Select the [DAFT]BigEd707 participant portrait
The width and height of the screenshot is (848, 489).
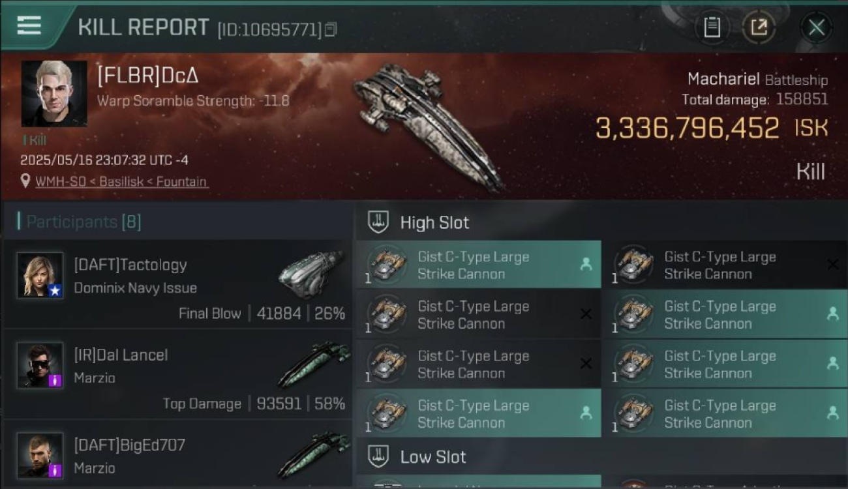pos(40,455)
